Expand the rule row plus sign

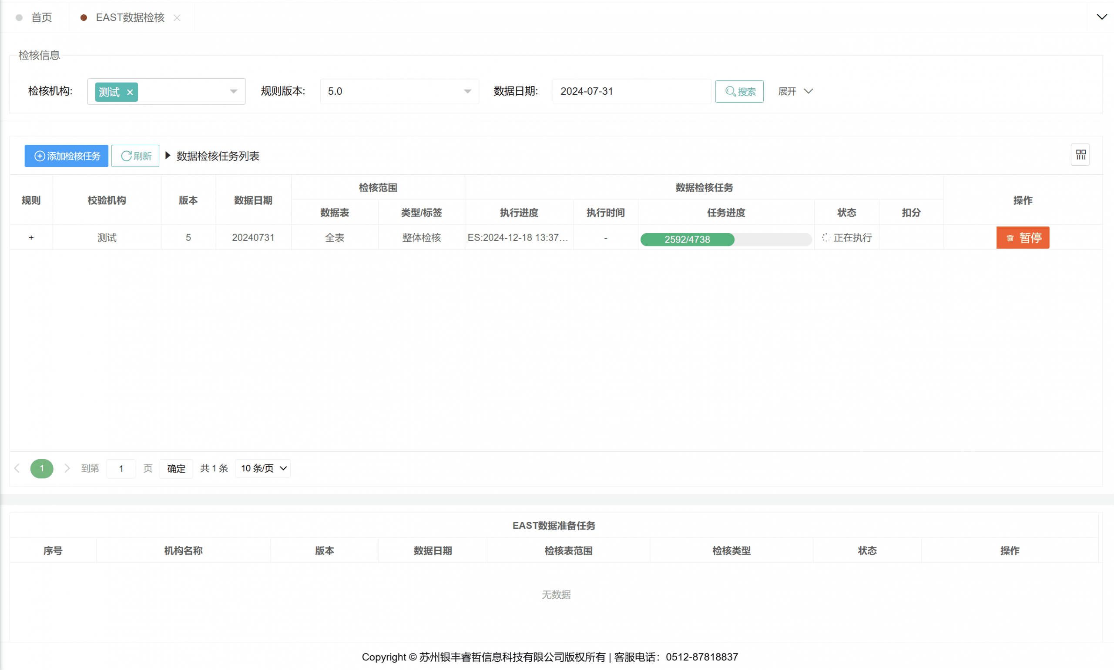point(31,237)
